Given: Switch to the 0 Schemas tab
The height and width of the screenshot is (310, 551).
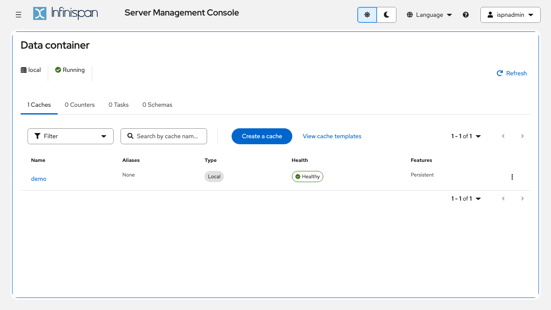Looking at the screenshot, I should 157,105.
